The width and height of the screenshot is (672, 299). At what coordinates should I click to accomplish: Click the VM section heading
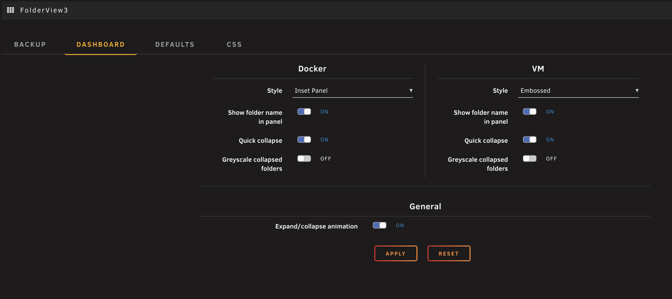pos(538,69)
